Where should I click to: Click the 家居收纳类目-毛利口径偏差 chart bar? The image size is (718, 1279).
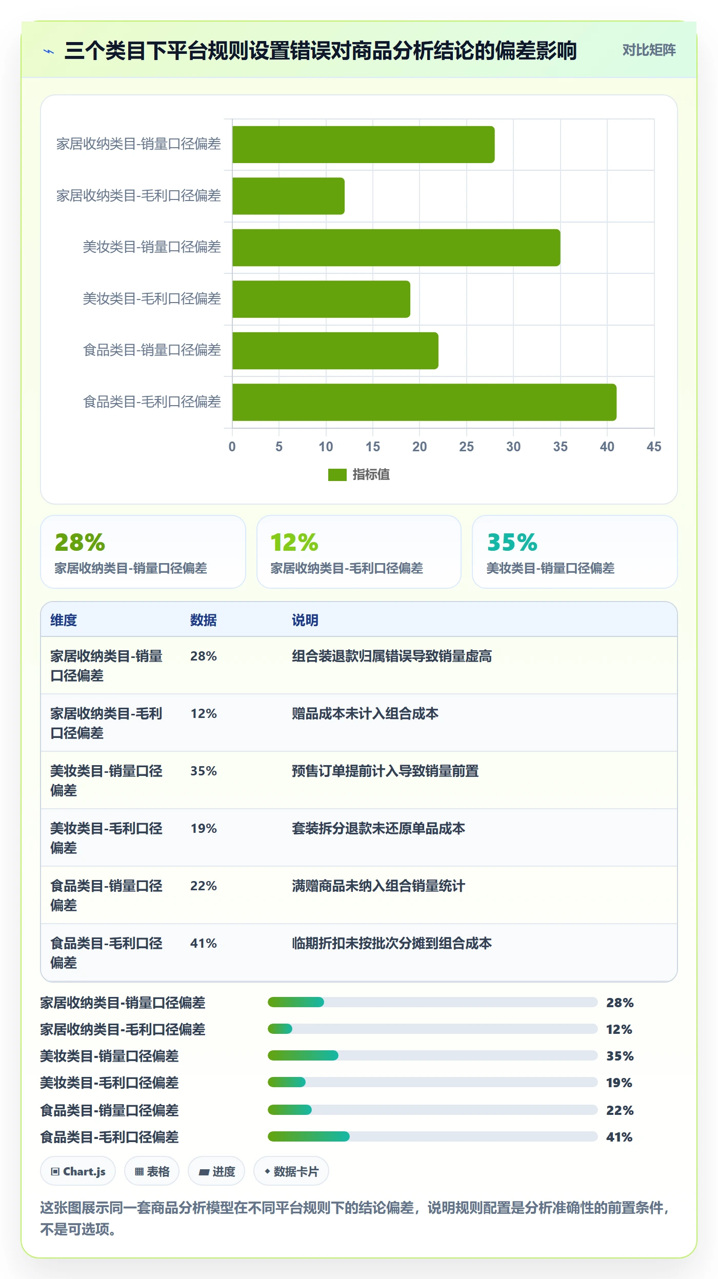point(288,196)
